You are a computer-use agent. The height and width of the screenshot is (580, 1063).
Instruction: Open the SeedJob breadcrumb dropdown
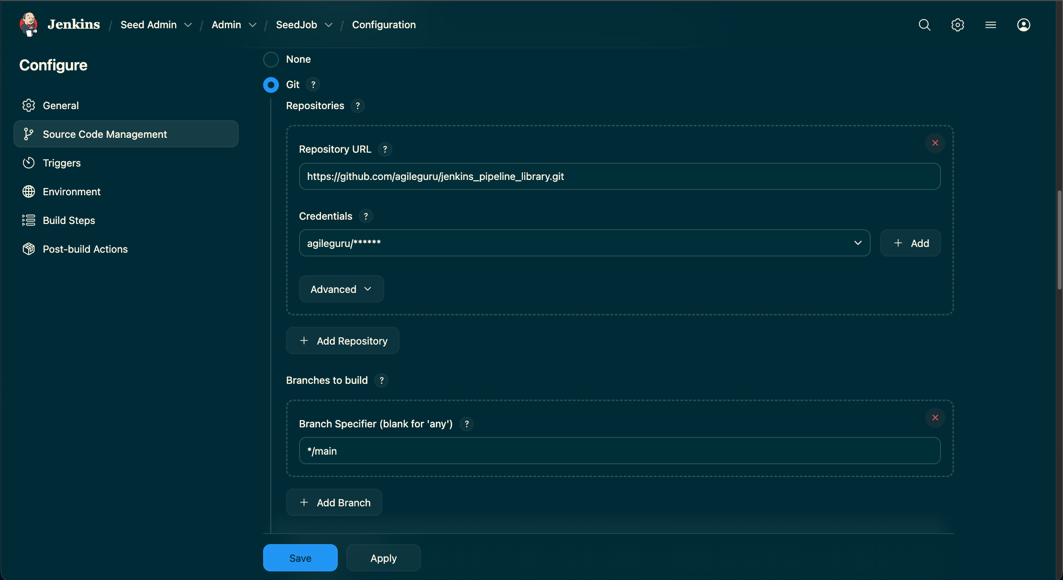pyautogui.click(x=328, y=25)
